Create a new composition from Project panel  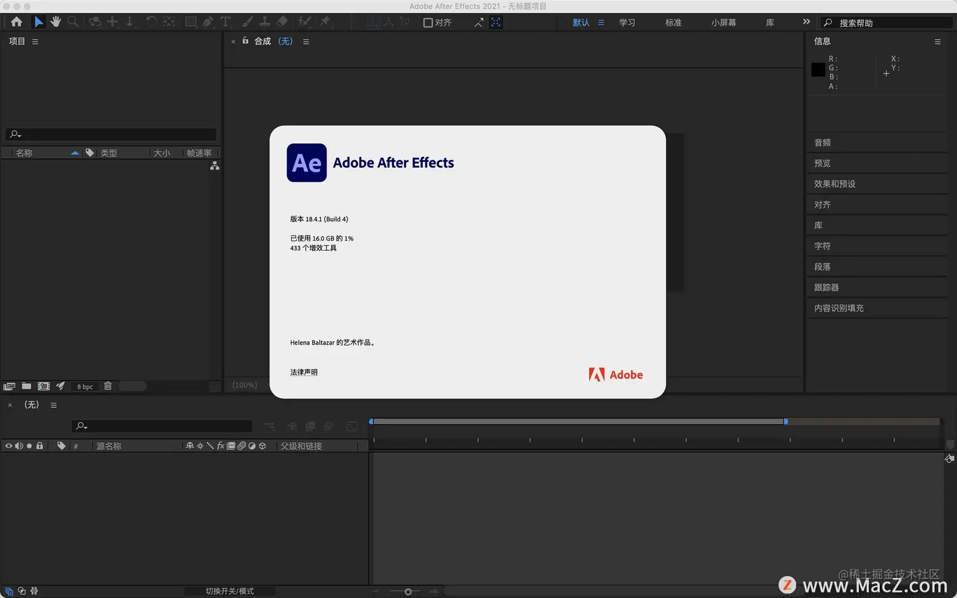44,386
